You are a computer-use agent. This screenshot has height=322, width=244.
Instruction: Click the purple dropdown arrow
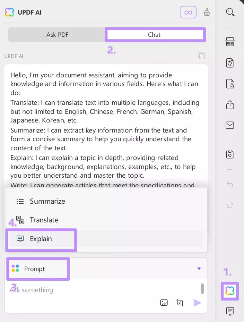coord(199,269)
